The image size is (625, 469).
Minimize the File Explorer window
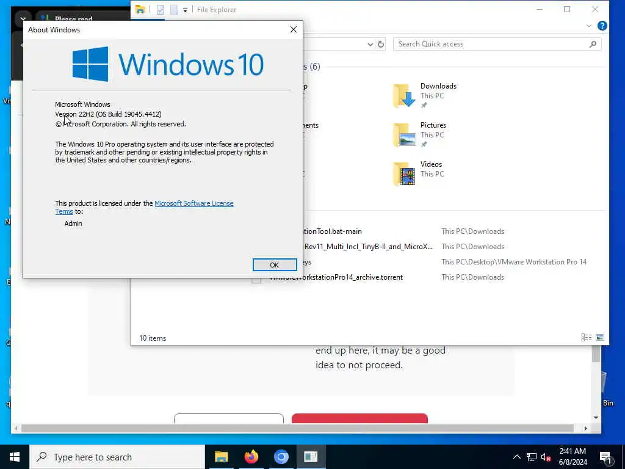coord(540,9)
